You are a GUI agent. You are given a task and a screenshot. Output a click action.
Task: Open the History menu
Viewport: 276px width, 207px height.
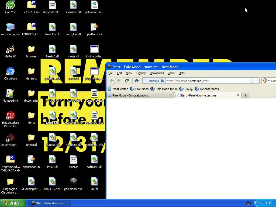coord(141,73)
